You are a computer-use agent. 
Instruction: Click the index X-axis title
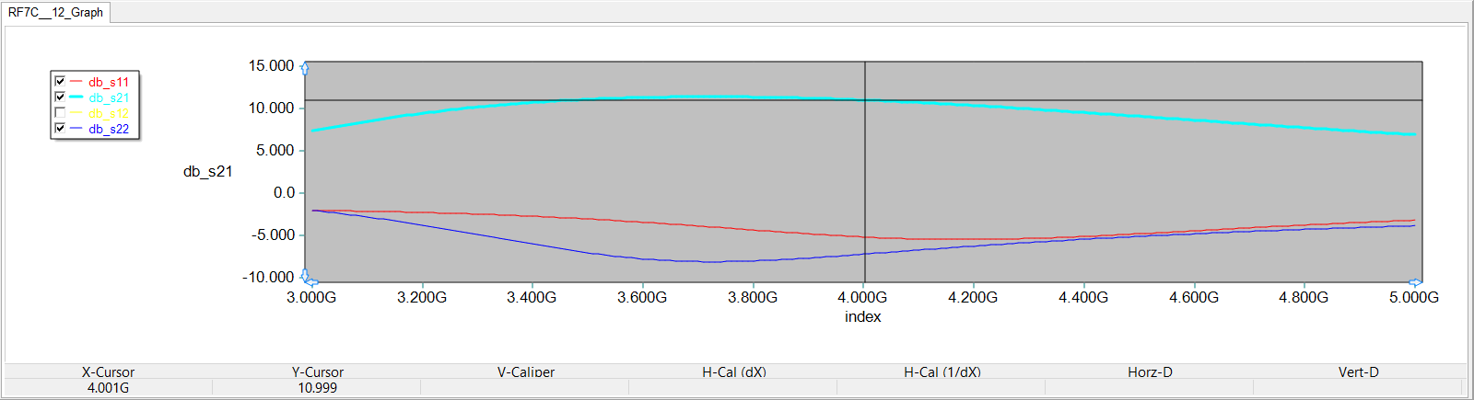point(863,316)
